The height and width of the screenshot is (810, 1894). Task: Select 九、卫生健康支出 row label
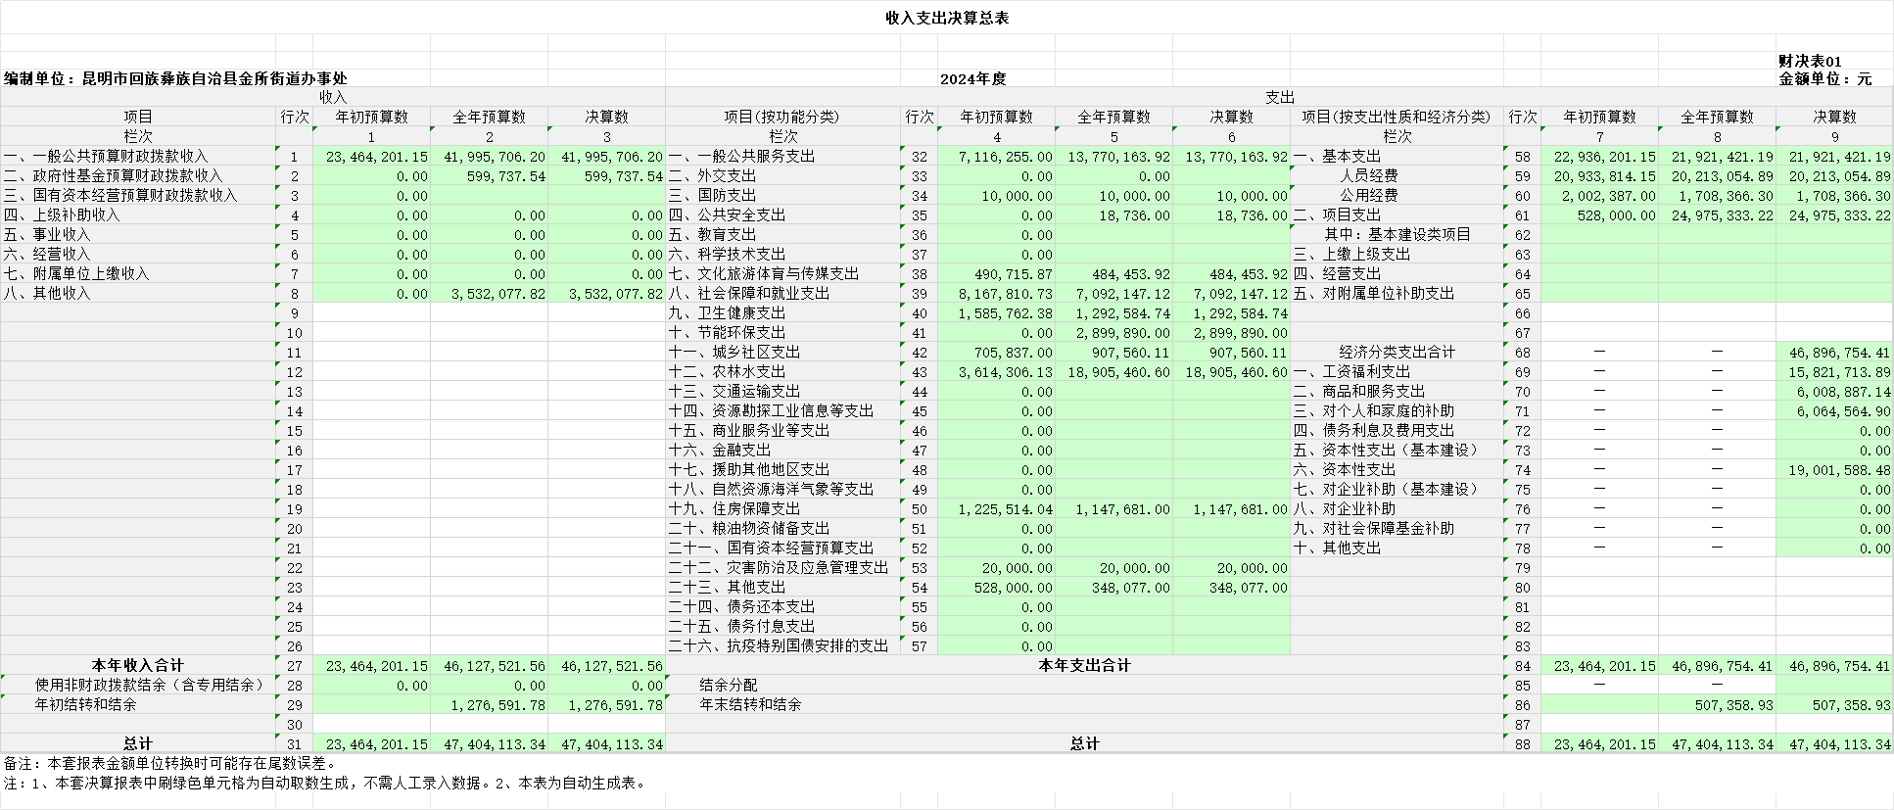click(727, 312)
